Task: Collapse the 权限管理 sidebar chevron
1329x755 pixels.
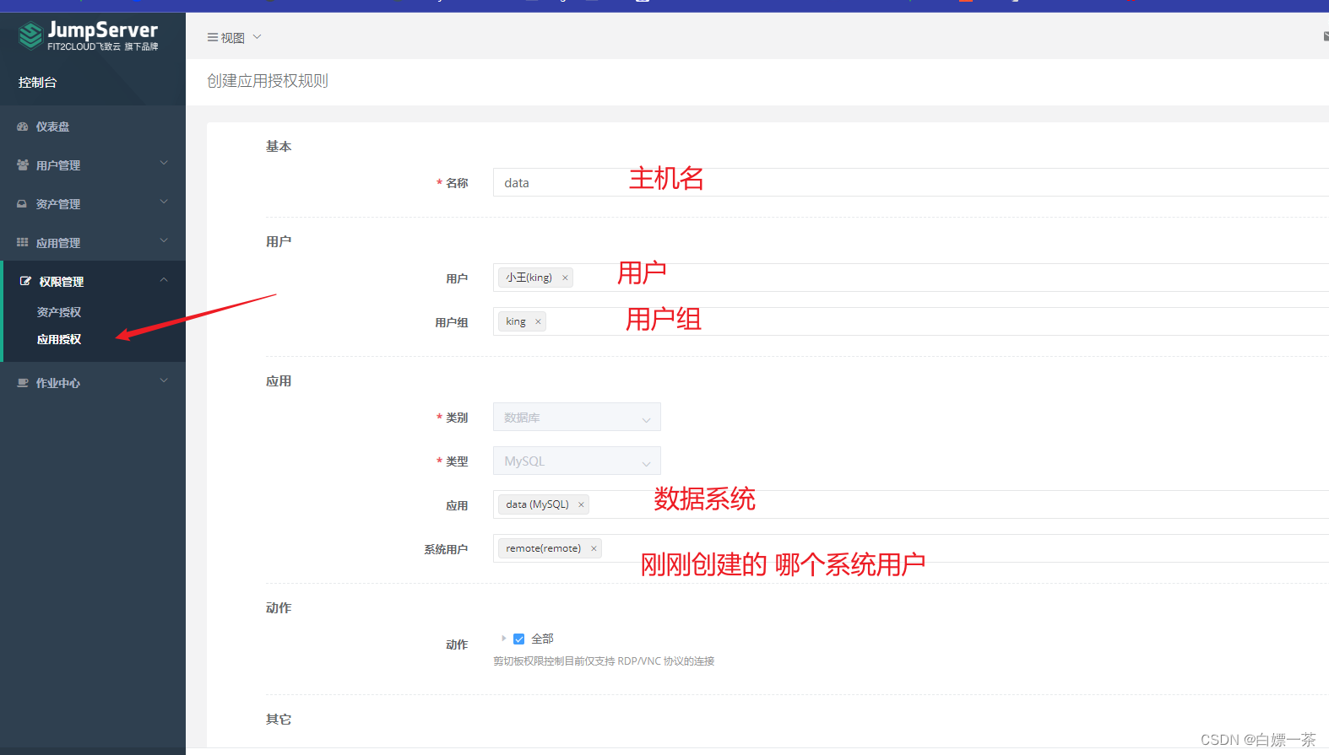Action: click(x=164, y=280)
